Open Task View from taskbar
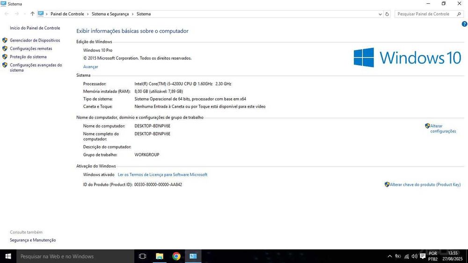Image resolution: width=468 pixels, height=263 pixels. point(142,256)
